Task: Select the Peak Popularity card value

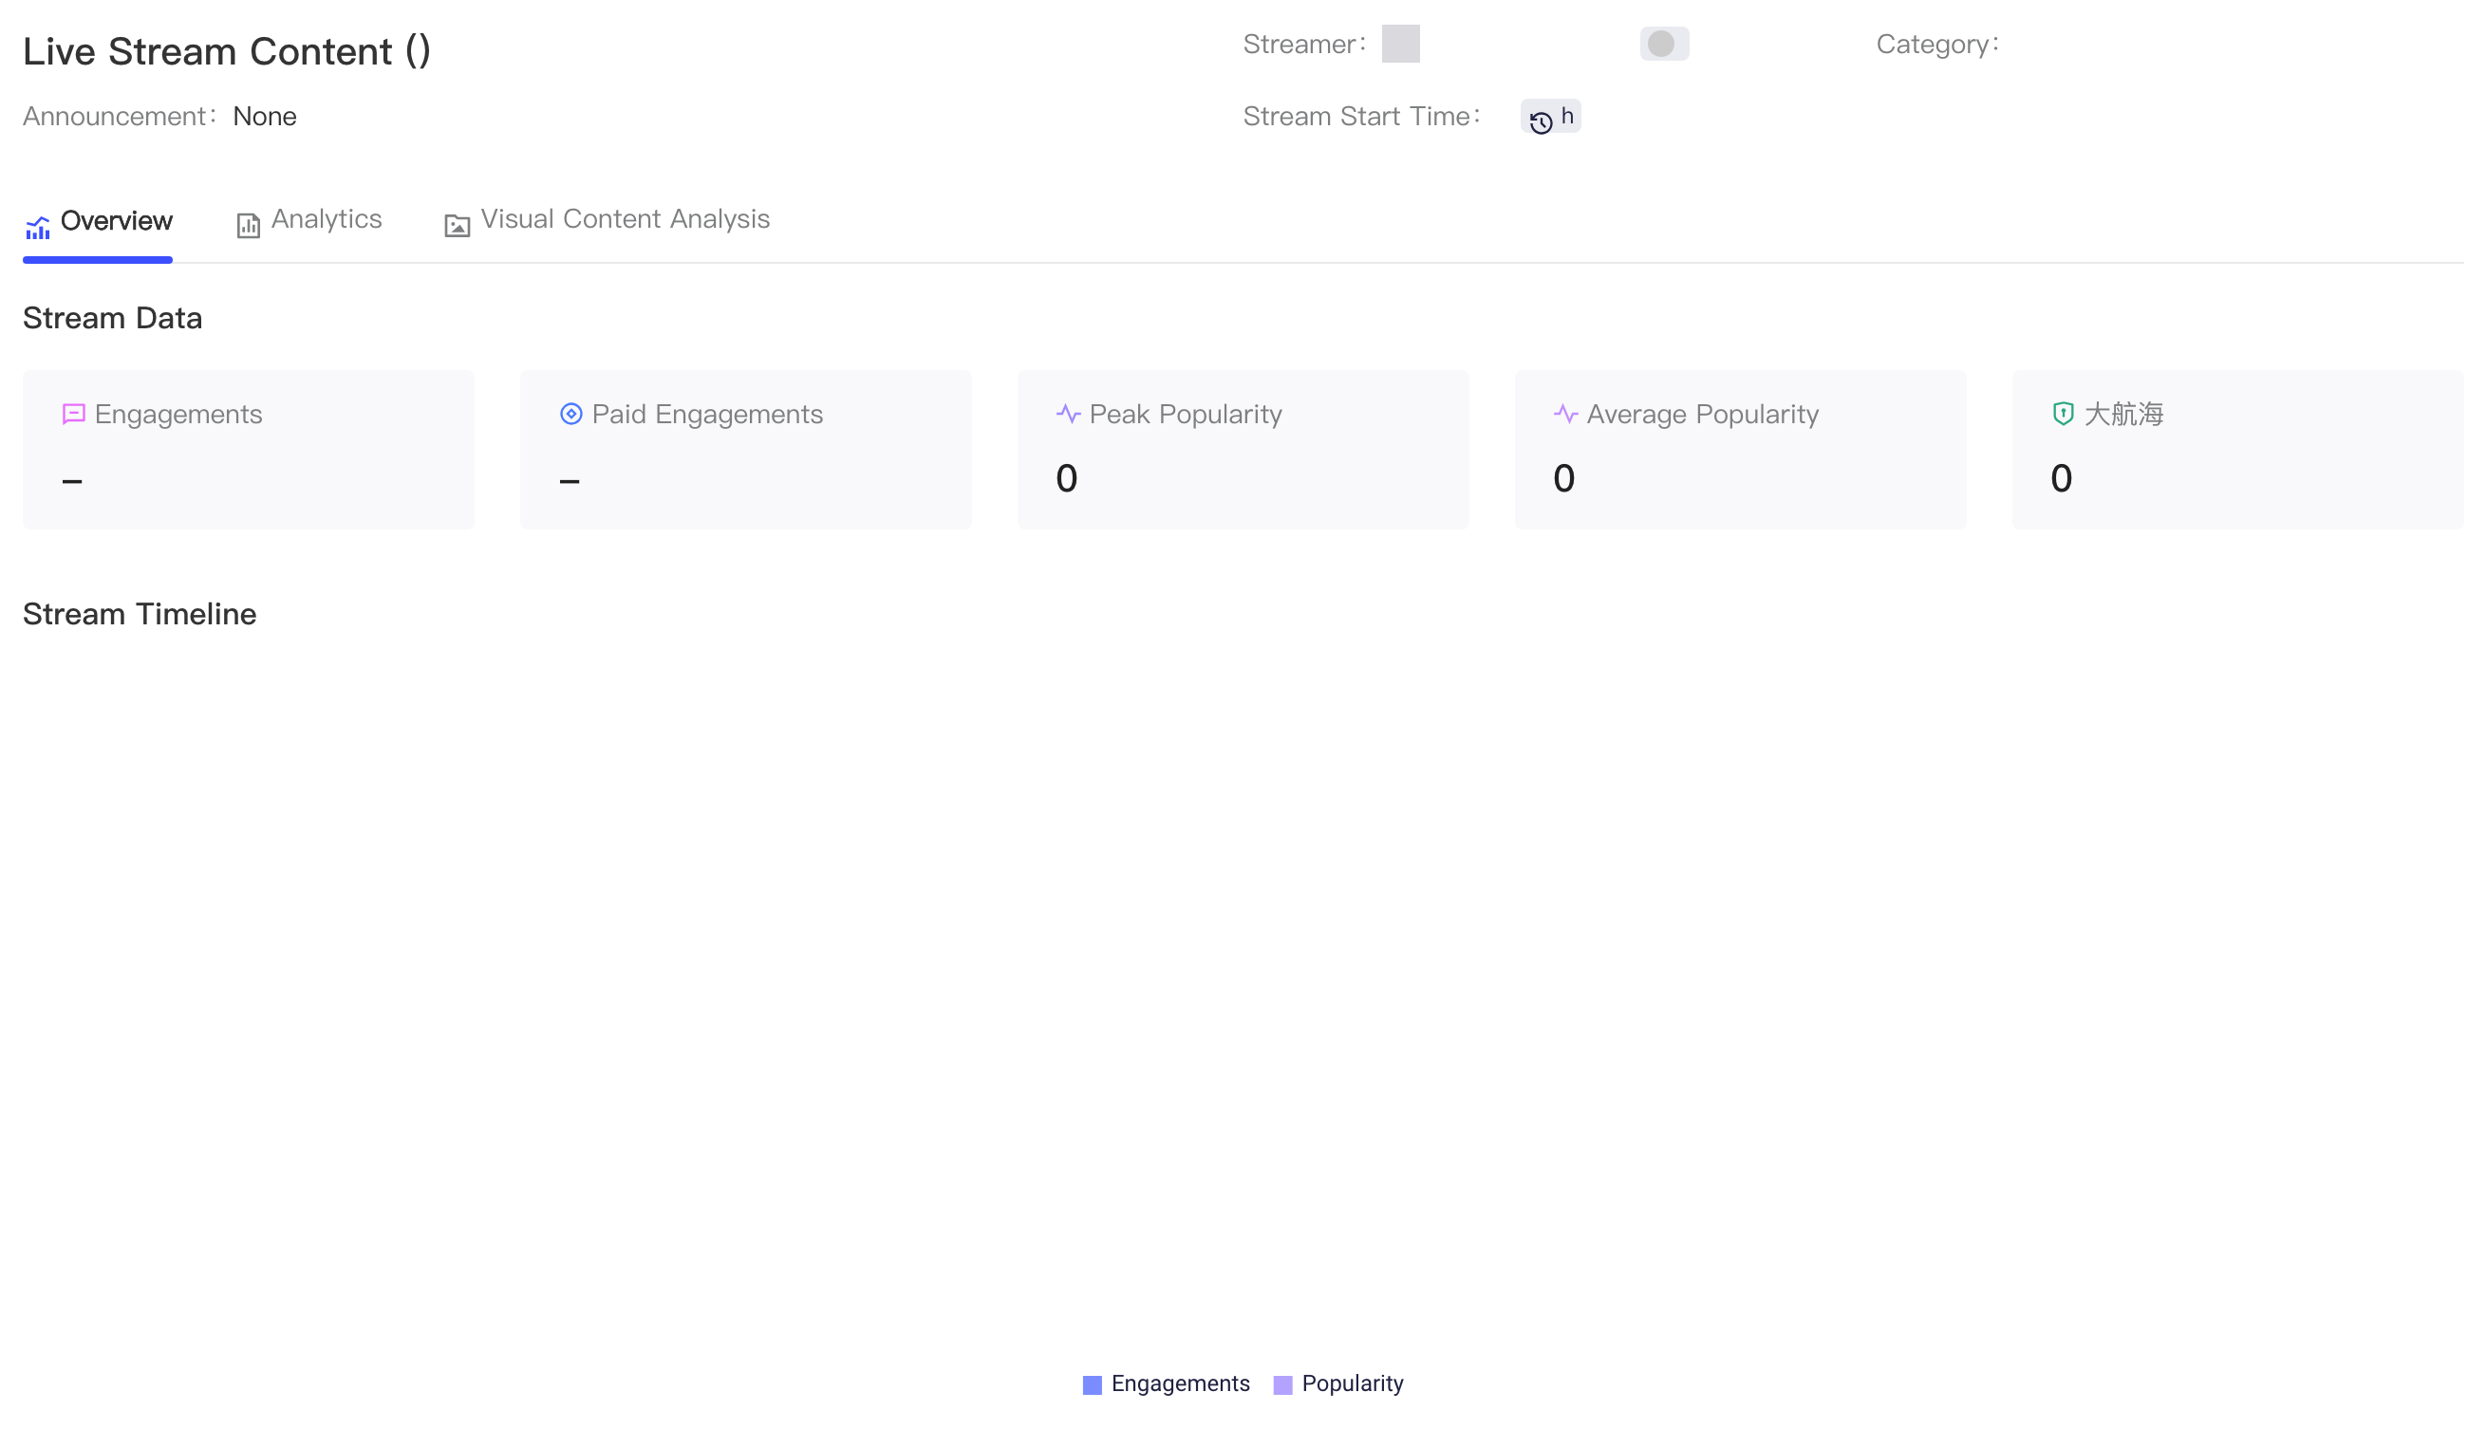Action: 1067,478
